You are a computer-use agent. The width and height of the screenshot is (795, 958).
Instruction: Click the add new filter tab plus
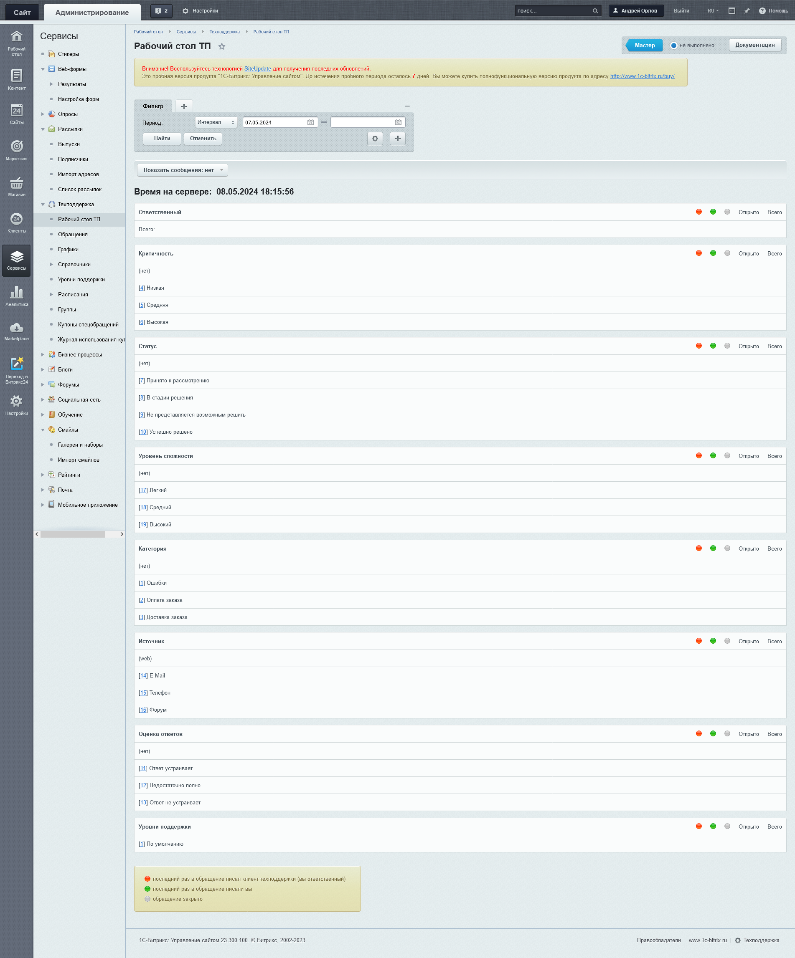click(x=184, y=106)
